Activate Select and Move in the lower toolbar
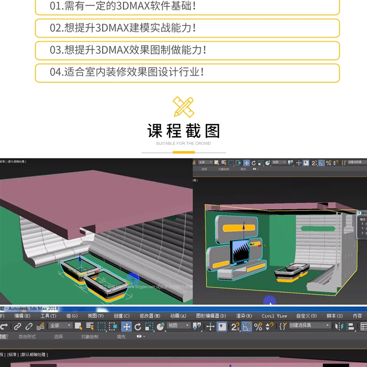Image resolution: width=367 pixels, height=367 pixels. click(126, 326)
